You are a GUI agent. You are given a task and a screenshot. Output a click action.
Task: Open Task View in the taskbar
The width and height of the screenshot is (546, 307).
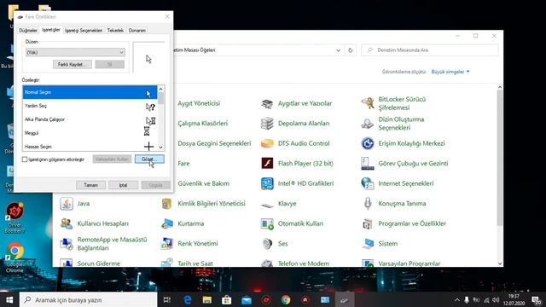167,299
